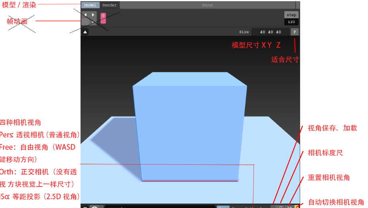This screenshot has height=208, width=368.
Task: Edit the step value 120
Action: 291,22
